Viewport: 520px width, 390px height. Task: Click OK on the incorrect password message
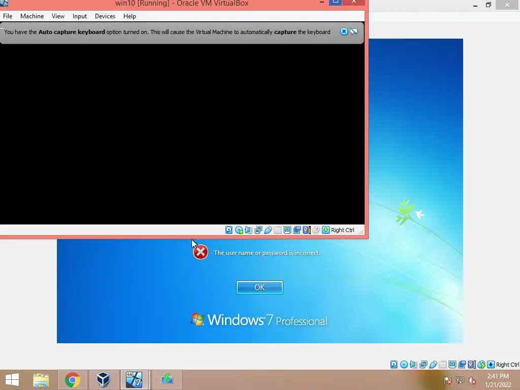[x=259, y=287]
